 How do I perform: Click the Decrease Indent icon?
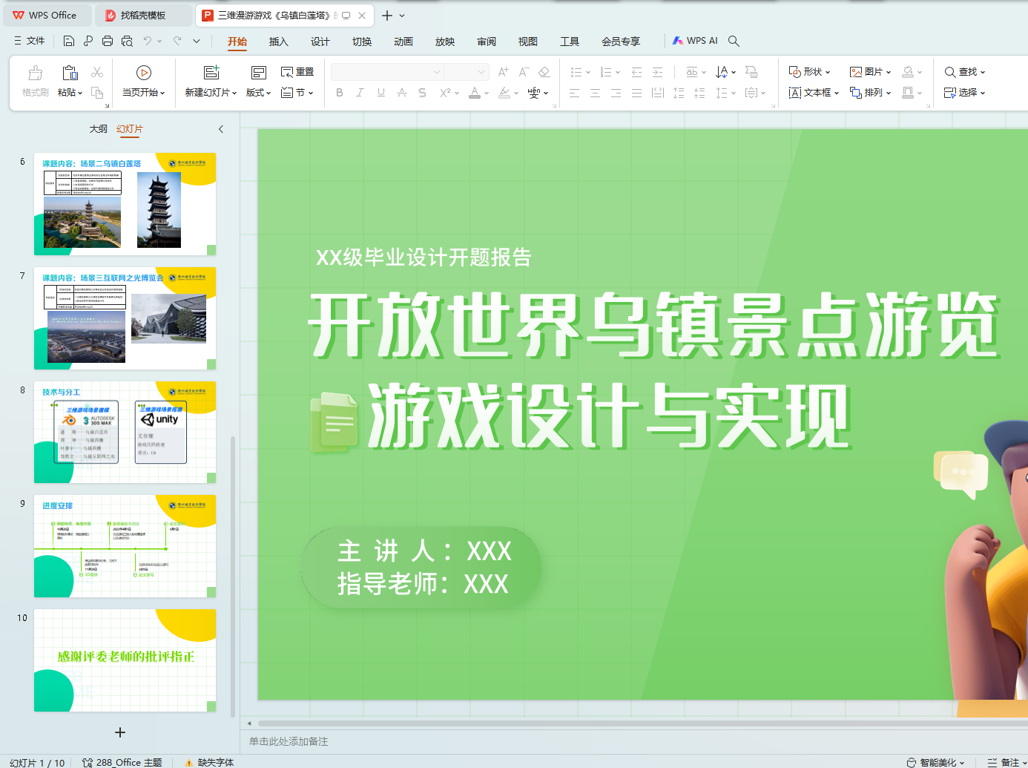[636, 72]
